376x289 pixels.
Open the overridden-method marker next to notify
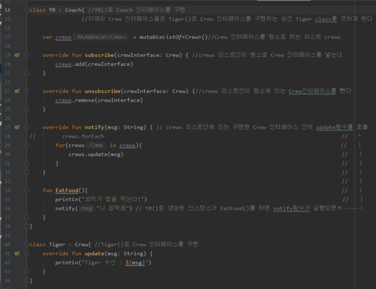(17, 127)
